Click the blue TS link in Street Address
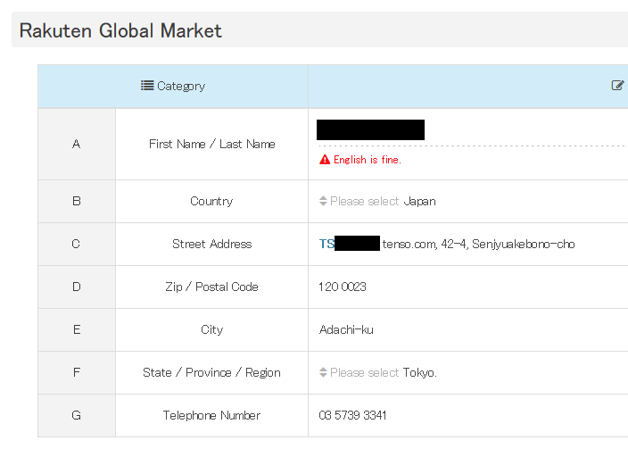The image size is (628, 449). pos(326,244)
